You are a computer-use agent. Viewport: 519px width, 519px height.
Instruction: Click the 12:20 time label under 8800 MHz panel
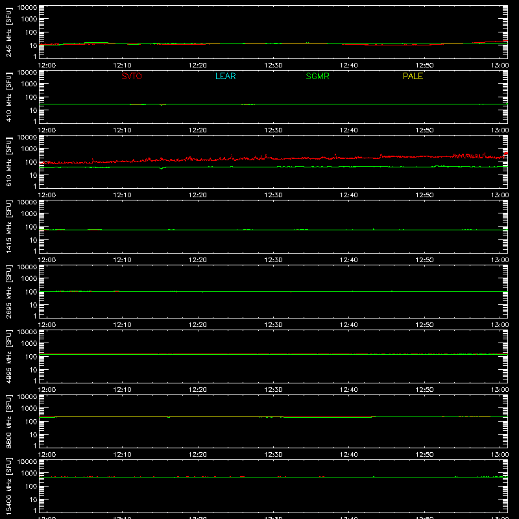198,455
